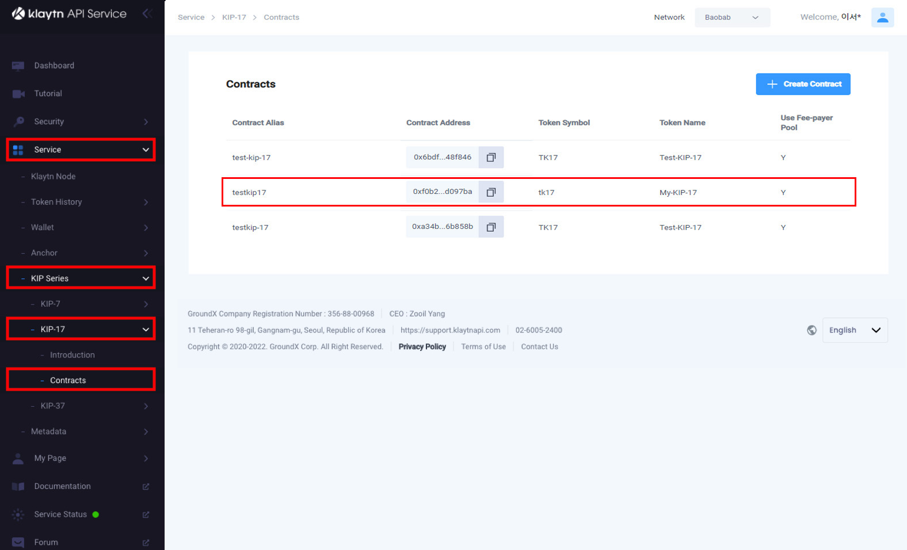907x550 pixels.
Task: Collapse the Service menu chevron
Action: [146, 150]
